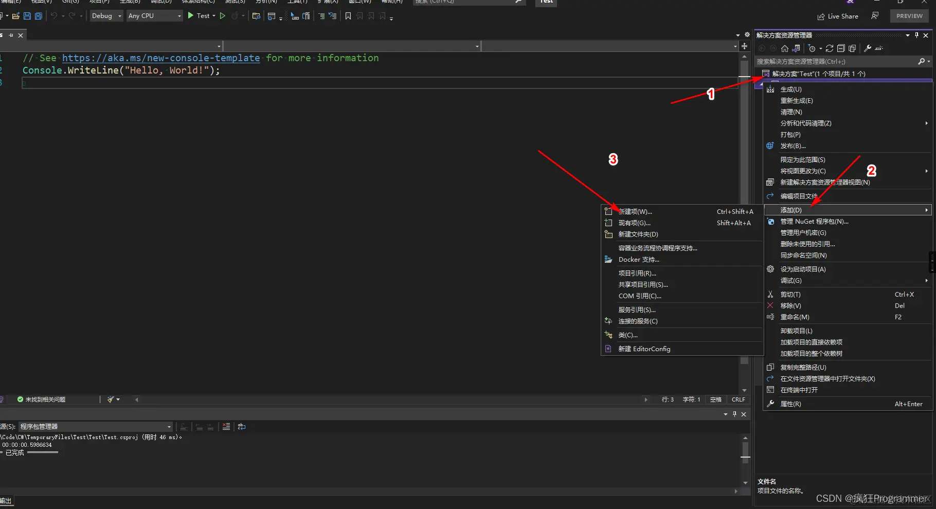Pin the output panel

click(x=734, y=414)
